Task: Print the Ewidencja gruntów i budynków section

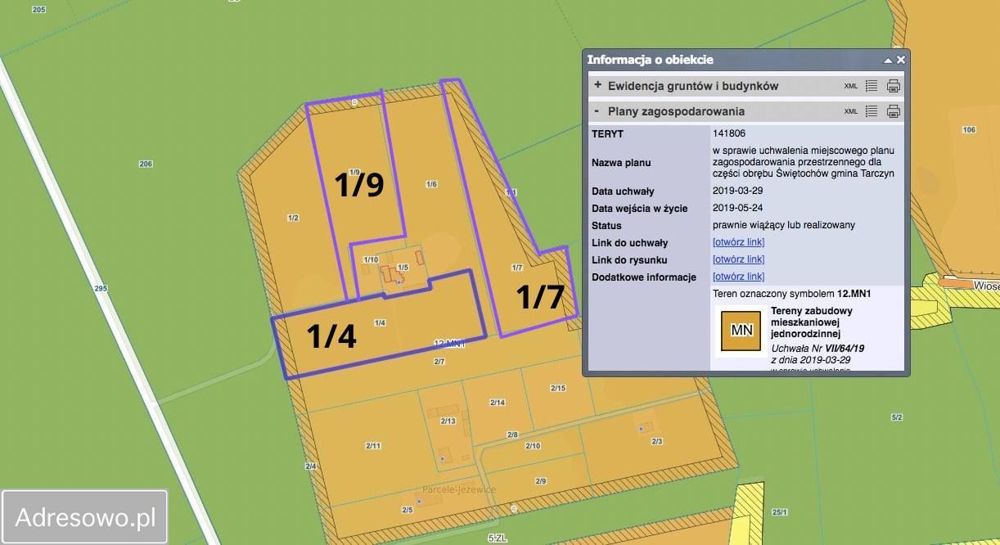Action: pyautogui.click(x=894, y=86)
